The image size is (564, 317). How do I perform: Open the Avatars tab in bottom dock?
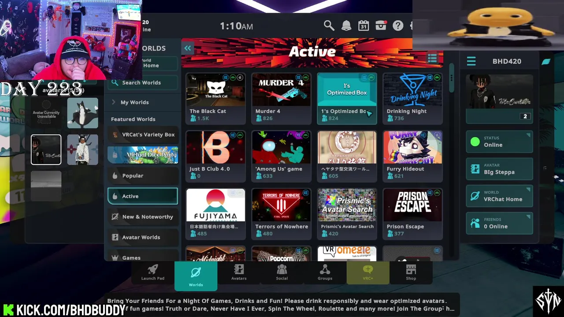click(x=239, y=272)
